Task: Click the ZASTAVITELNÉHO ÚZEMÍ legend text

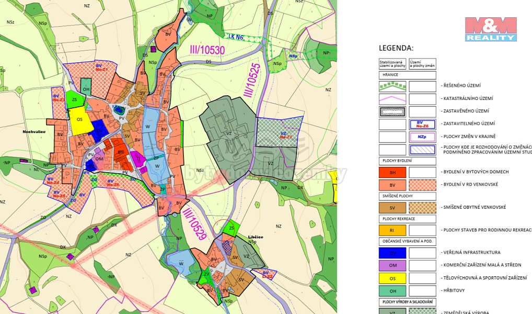Action: pos(469,124)
